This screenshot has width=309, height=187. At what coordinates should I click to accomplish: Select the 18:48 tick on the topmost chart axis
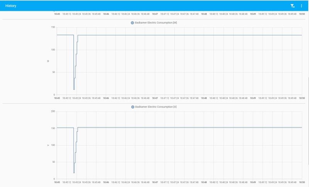point(204,14)
